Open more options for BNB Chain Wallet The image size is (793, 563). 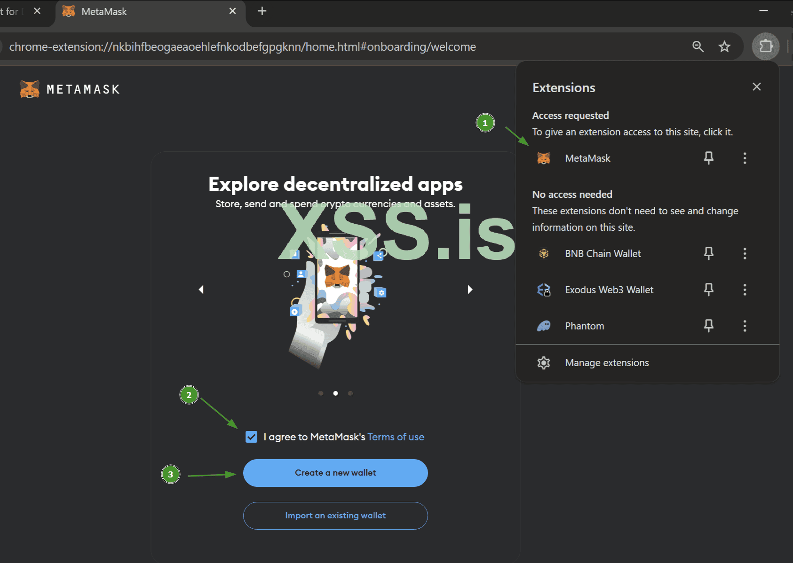[x=745, y=254]
